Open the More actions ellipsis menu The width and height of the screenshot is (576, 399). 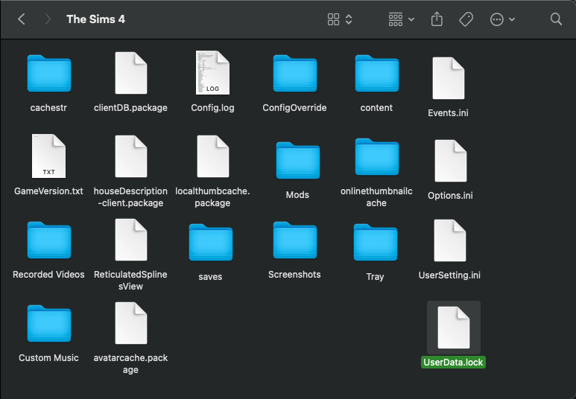pyautogui.click(x=497, y=19)
